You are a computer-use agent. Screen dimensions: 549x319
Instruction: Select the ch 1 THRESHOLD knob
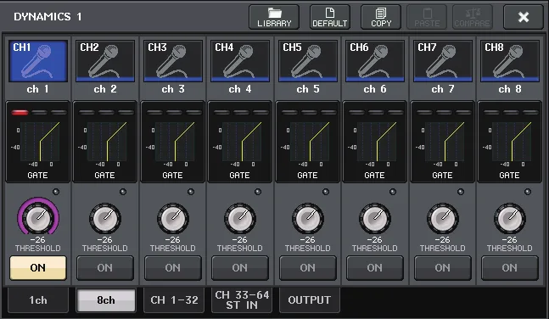click(38, 218)
